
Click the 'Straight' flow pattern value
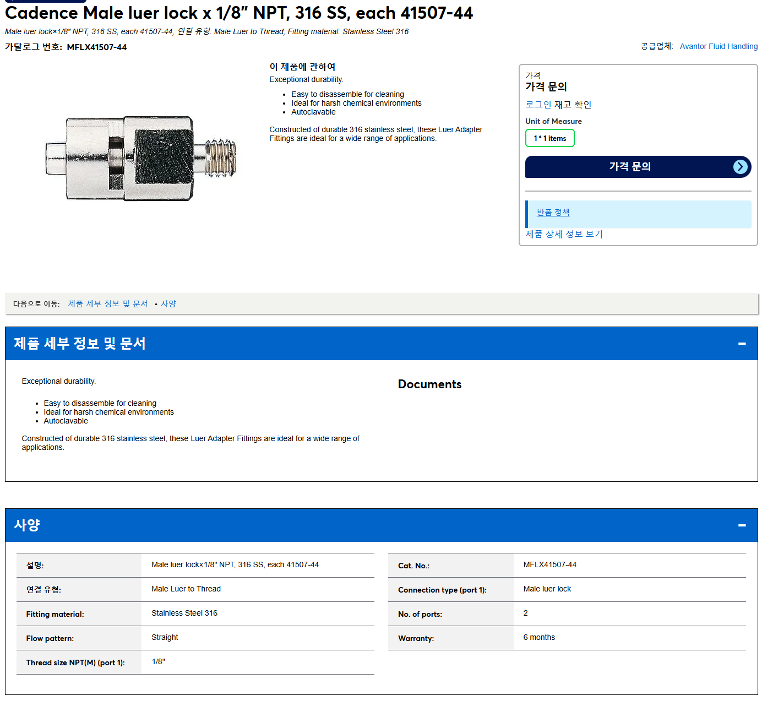tap(165, 637)
